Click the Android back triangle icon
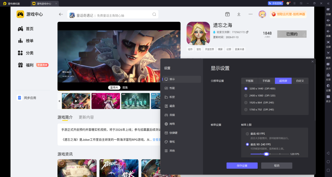 (328, 153)
